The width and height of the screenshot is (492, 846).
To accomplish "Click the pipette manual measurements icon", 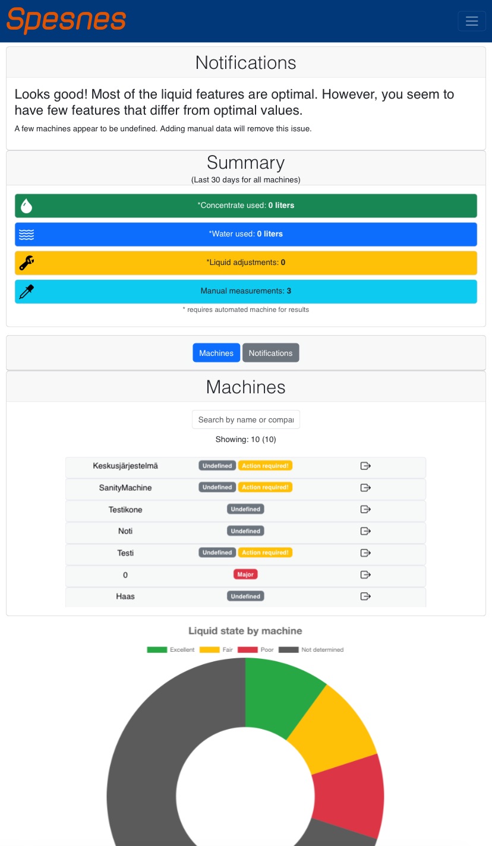I will tap(26, 292).
